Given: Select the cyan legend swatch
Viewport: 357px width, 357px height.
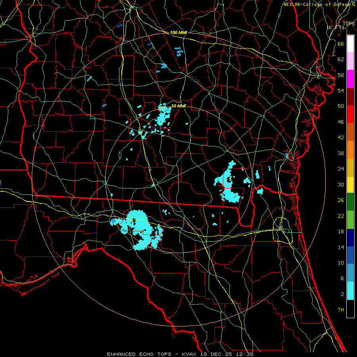Looking at the screenshot, I should [350, 291].
